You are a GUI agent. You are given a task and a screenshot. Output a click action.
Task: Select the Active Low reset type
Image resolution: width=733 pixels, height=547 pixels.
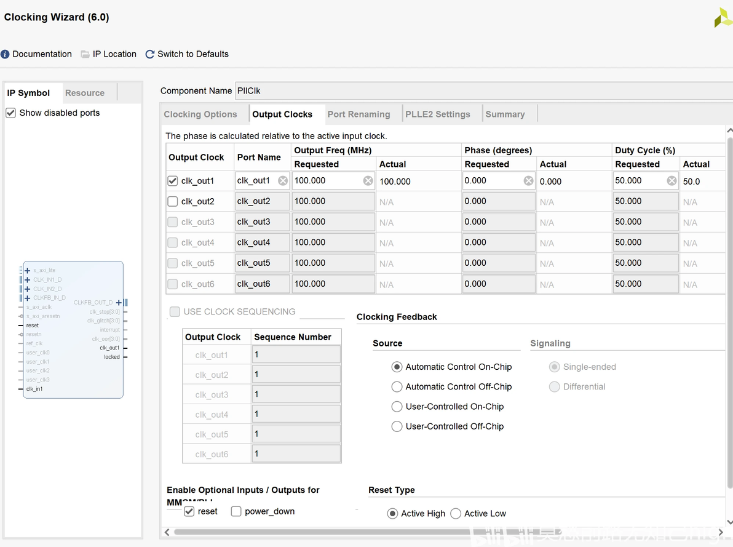coord(456,514)
